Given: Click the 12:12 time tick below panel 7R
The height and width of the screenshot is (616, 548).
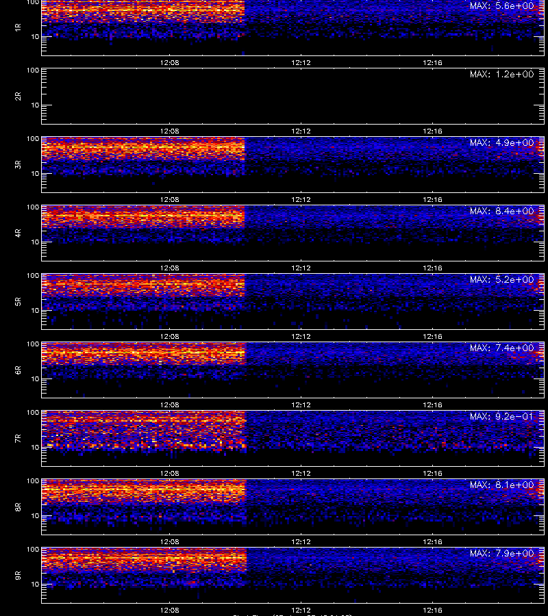Looking at the screenshot, I should click(x=301, y=474).
